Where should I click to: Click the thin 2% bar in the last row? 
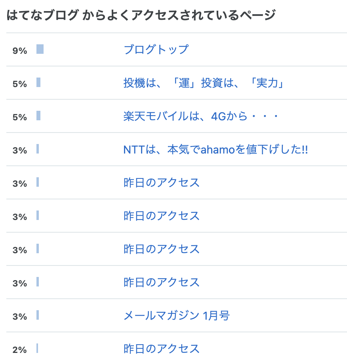37,348
